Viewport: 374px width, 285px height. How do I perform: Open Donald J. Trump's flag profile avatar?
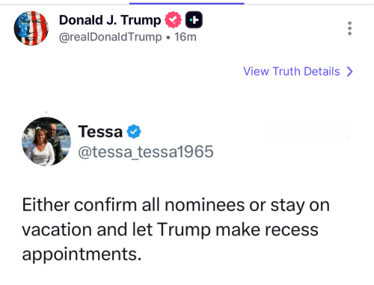pyautogui.click(x=31, y=28)
